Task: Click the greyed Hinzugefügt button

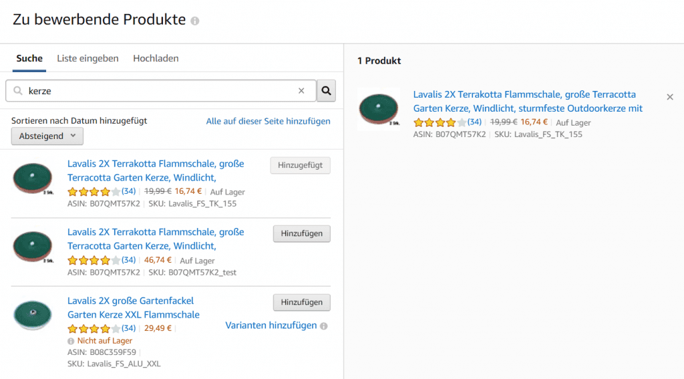Action: [x=300, y=166]
